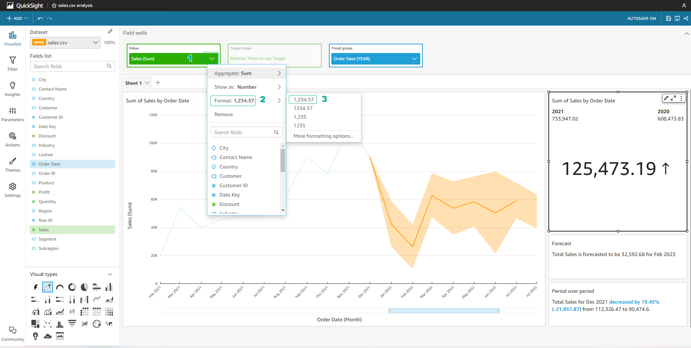Screen dimensions: 691x348
Task: Click the redo arrow in toolbar
Action: [x=49, y=18]
